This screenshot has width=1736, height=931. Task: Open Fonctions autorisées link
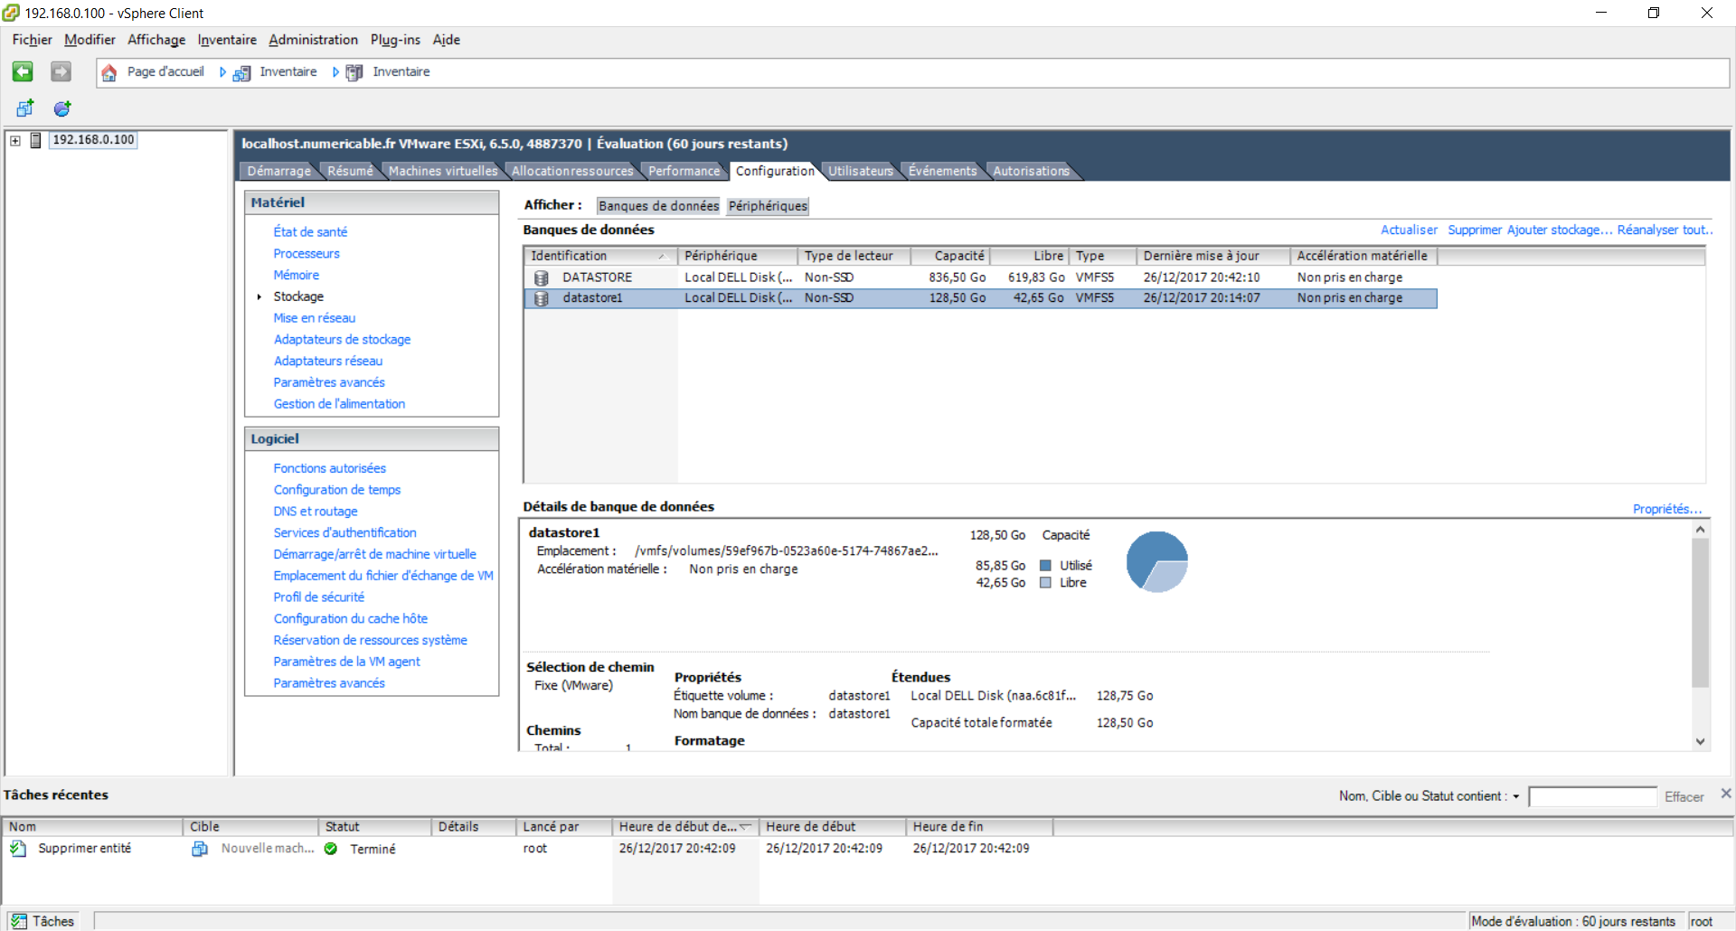(x=330, y=468)
